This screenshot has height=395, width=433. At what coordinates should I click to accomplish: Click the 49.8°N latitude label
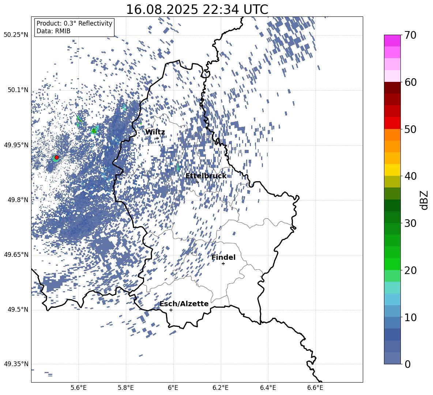(x=18, y=200)
